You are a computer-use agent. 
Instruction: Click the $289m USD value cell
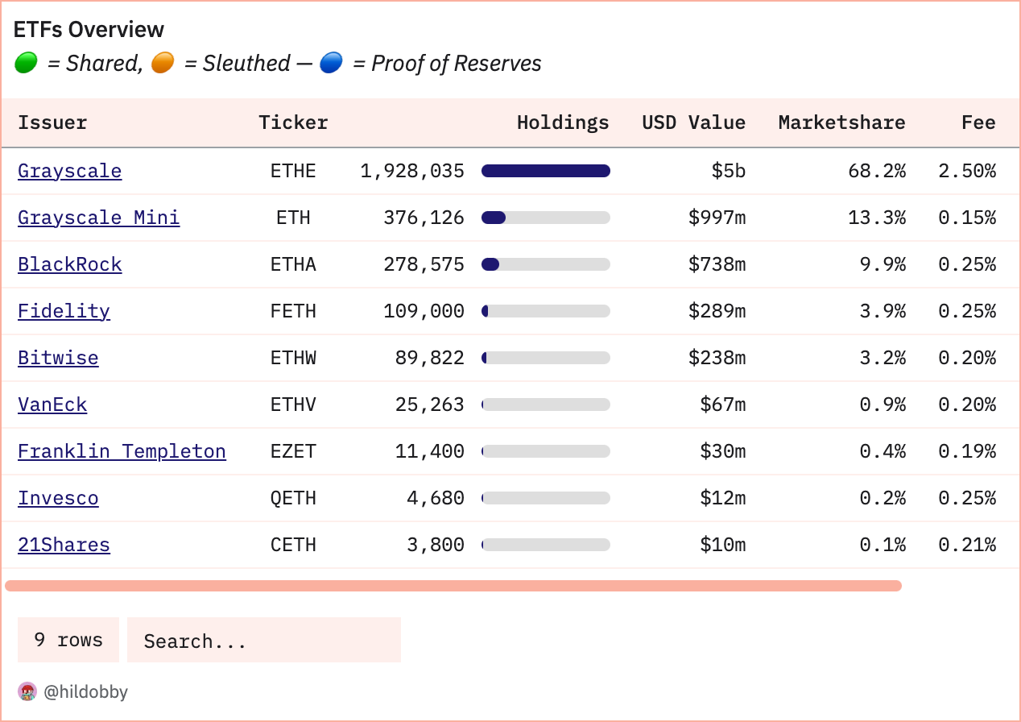(x=717, y=311)
